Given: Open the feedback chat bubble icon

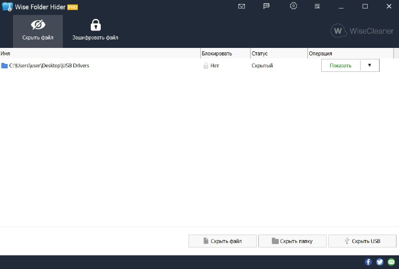Looking at the screenshot, I should [x=266, y=6].
